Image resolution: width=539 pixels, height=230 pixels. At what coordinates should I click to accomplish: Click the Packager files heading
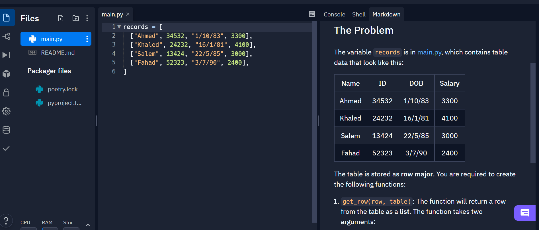click(x=49, y=71)
